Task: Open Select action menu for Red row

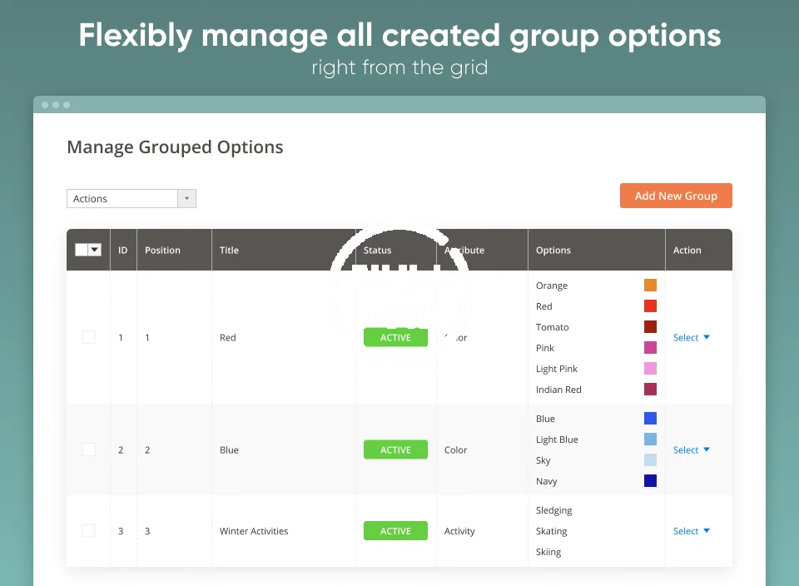Action: [691, 338]
